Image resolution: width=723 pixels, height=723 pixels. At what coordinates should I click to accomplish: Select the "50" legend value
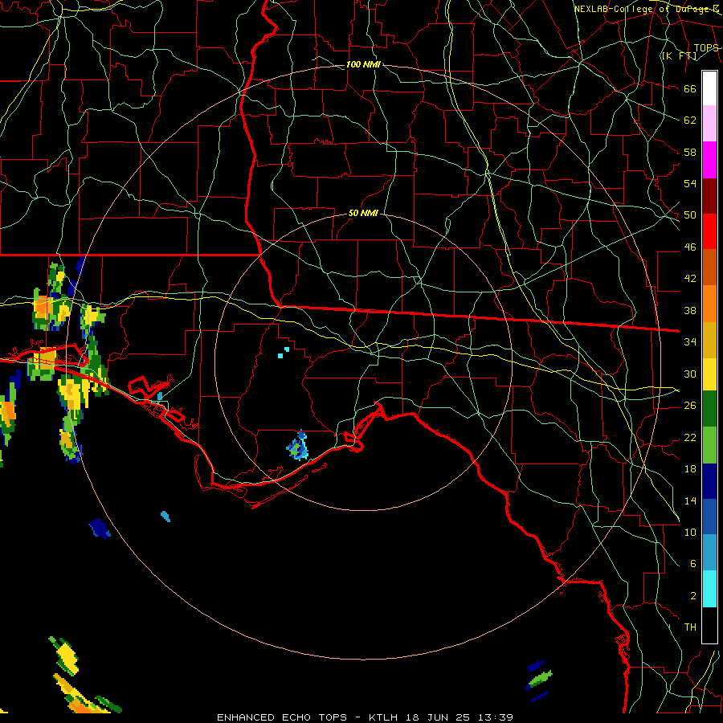[690, 215]
